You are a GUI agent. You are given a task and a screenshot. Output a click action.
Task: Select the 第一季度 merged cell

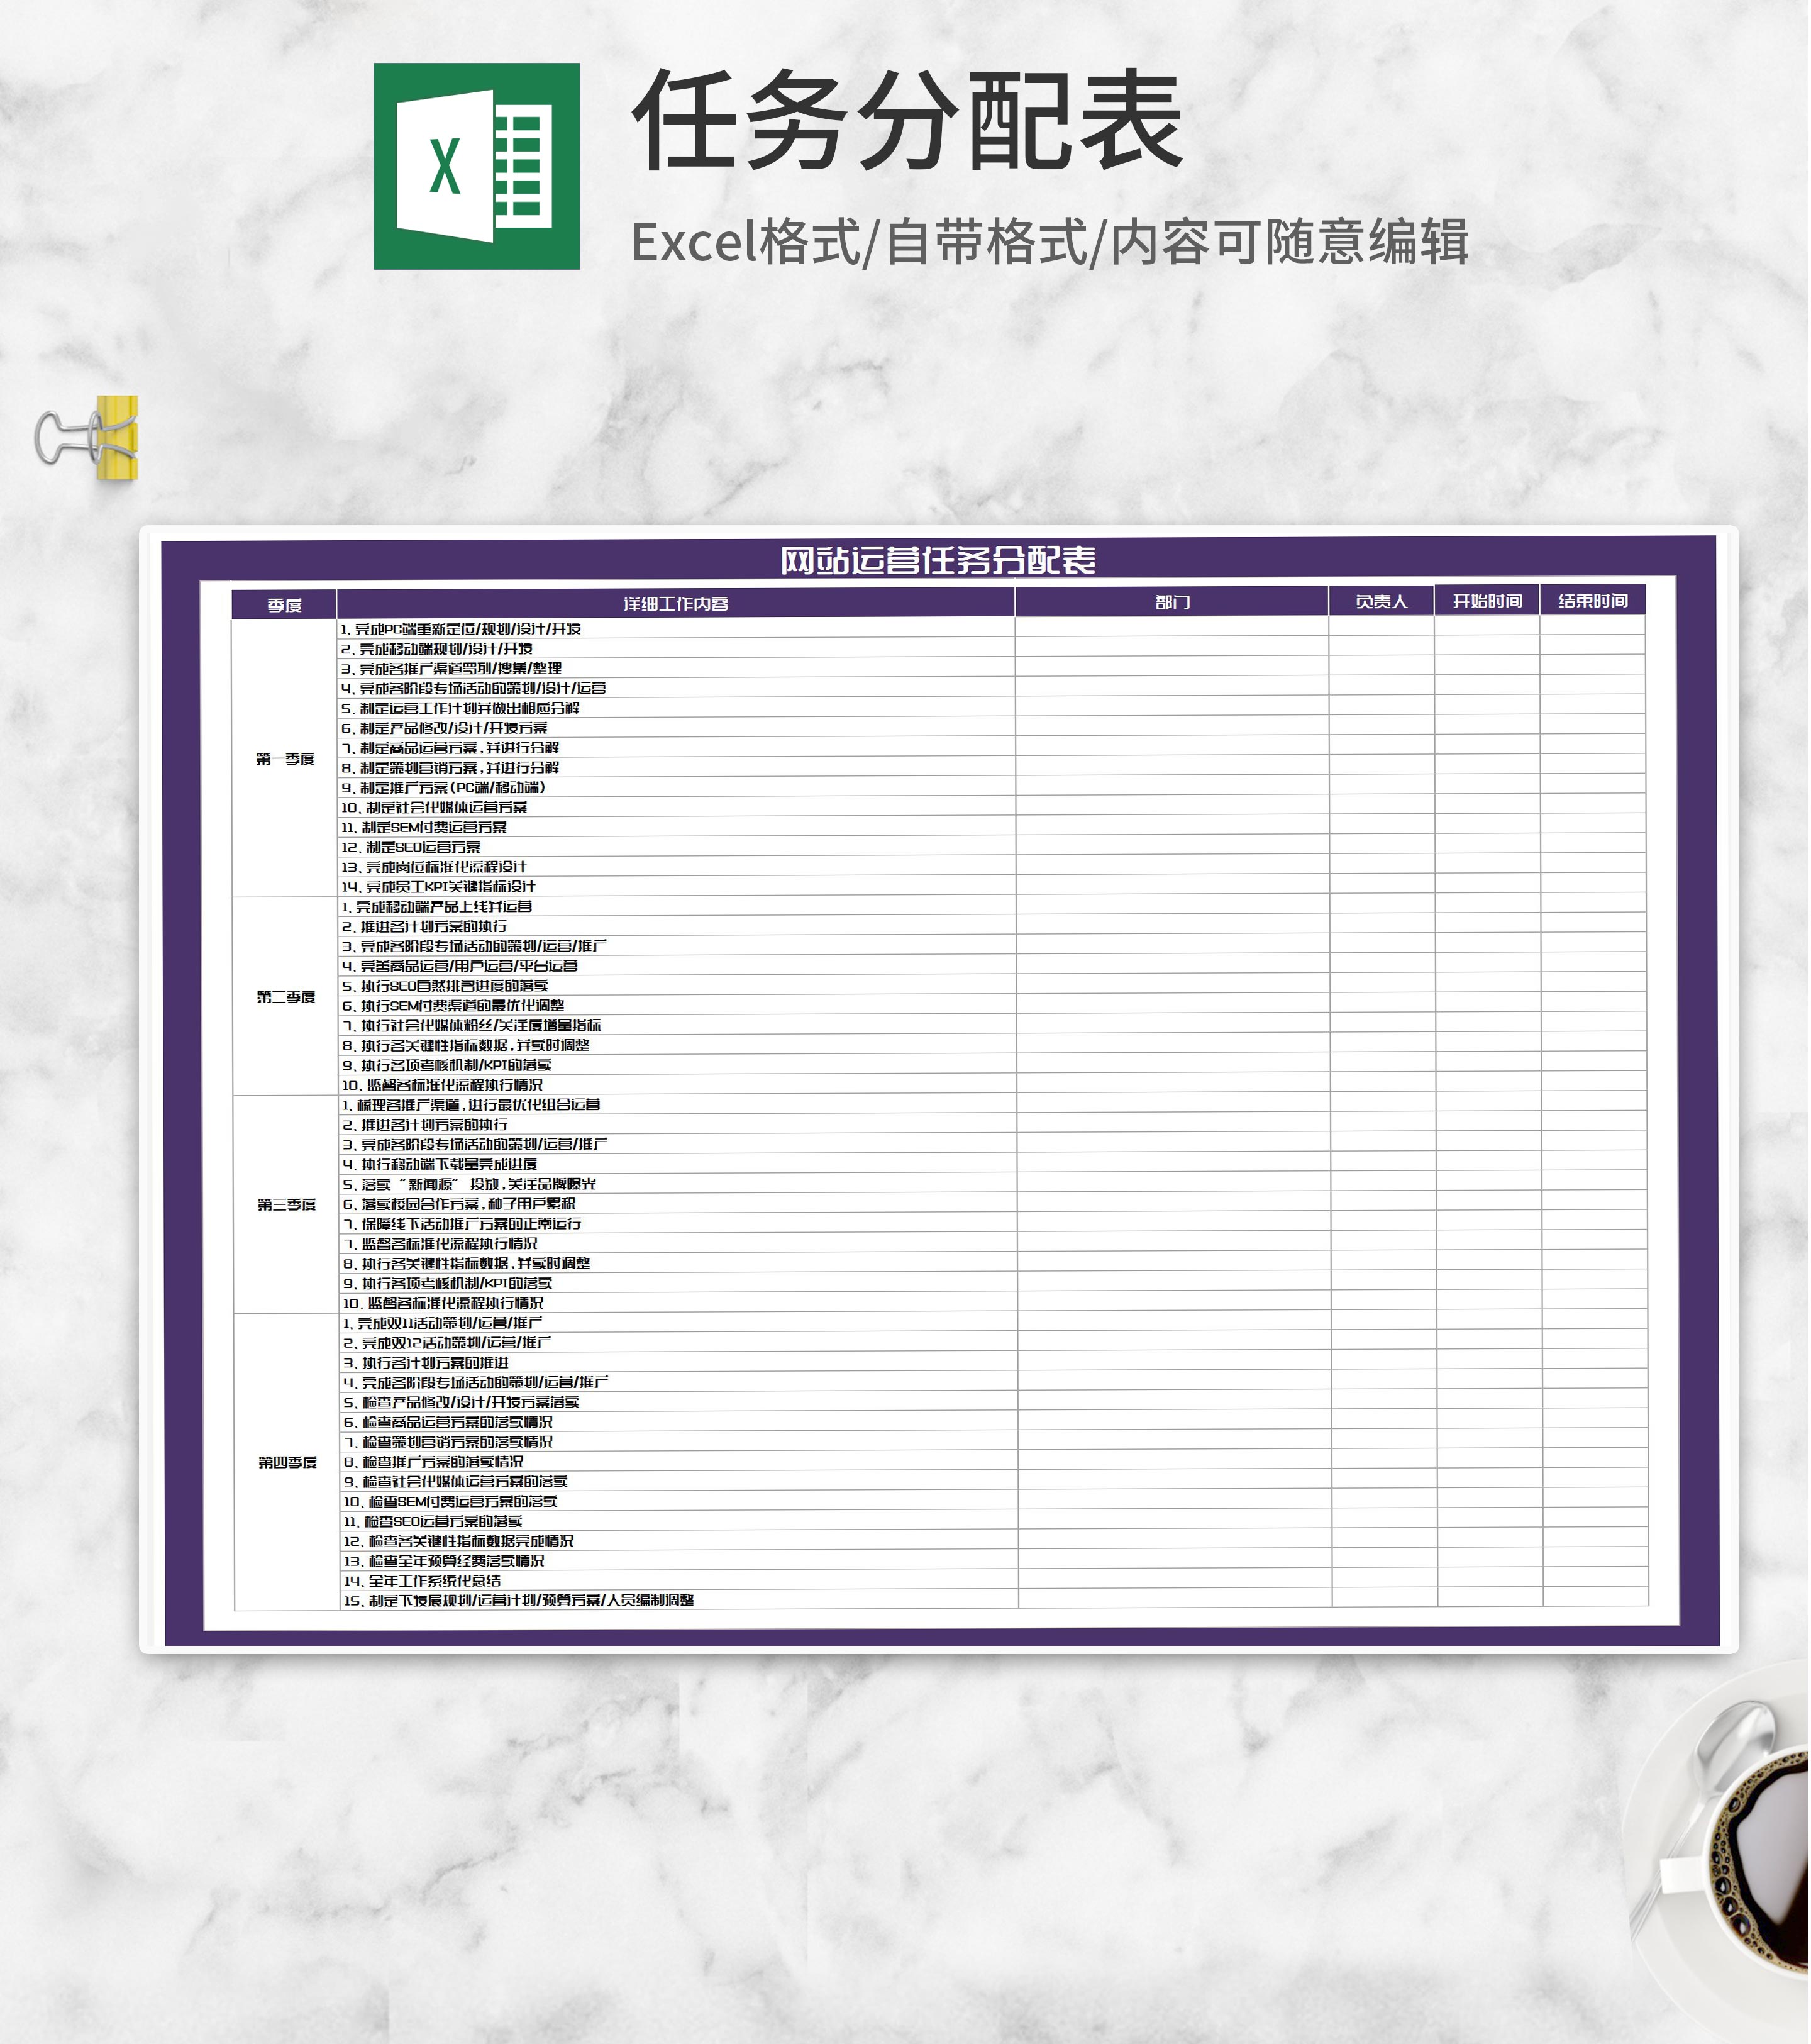pyautogui.click(x=285, y=759)
